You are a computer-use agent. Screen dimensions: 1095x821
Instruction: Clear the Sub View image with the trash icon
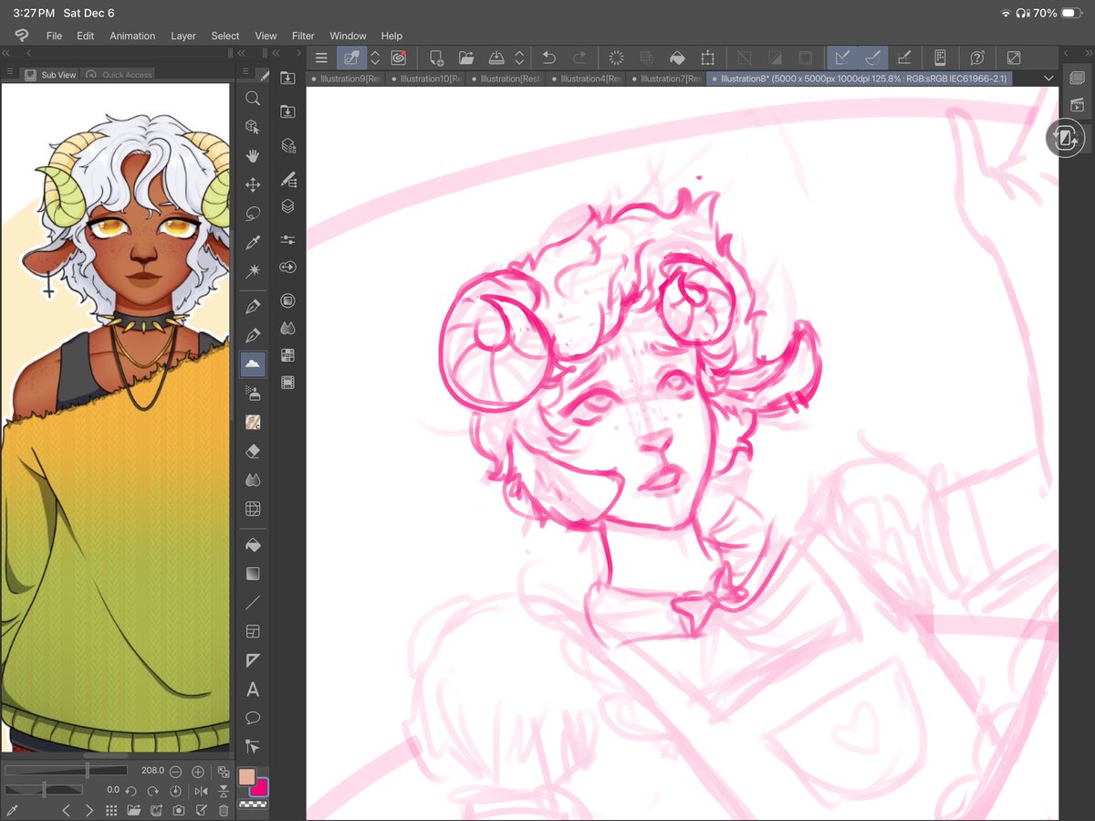tap(224, 810)
